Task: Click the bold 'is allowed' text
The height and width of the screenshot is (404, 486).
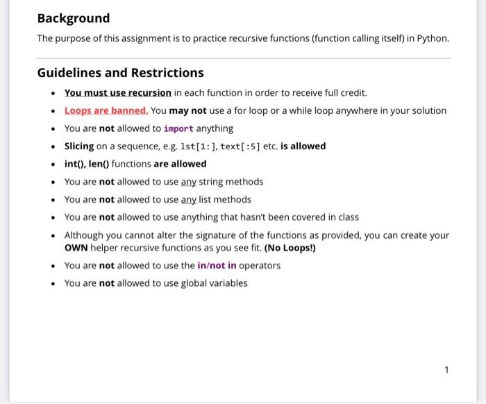Action: pos(303,146)
